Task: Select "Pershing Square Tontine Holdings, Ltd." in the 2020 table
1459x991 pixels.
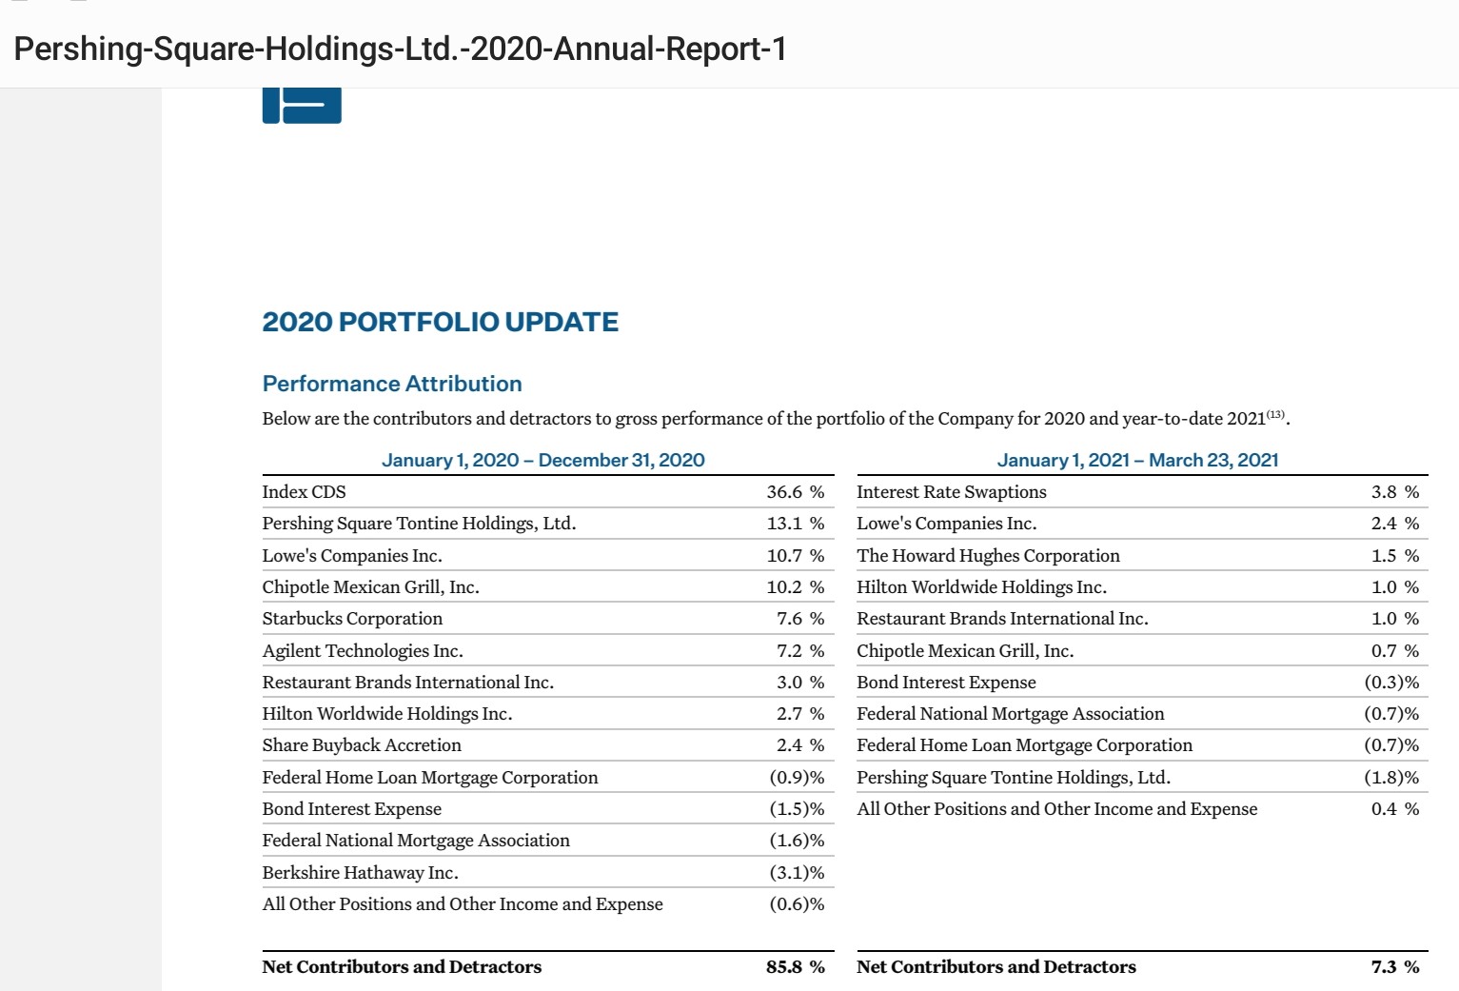Action: point(420,524)
